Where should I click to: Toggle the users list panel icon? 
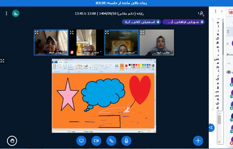coord(201,13)
